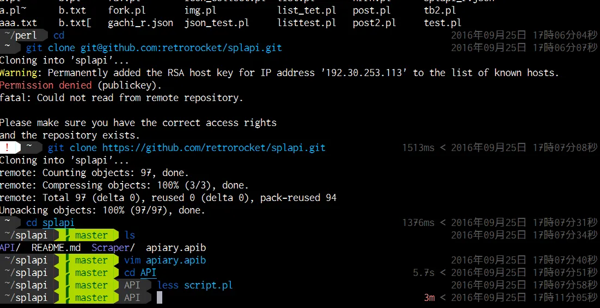This screenshot has width=600, height=308.
Task: Click script.pl in the less command
Action: coord(208,285)
